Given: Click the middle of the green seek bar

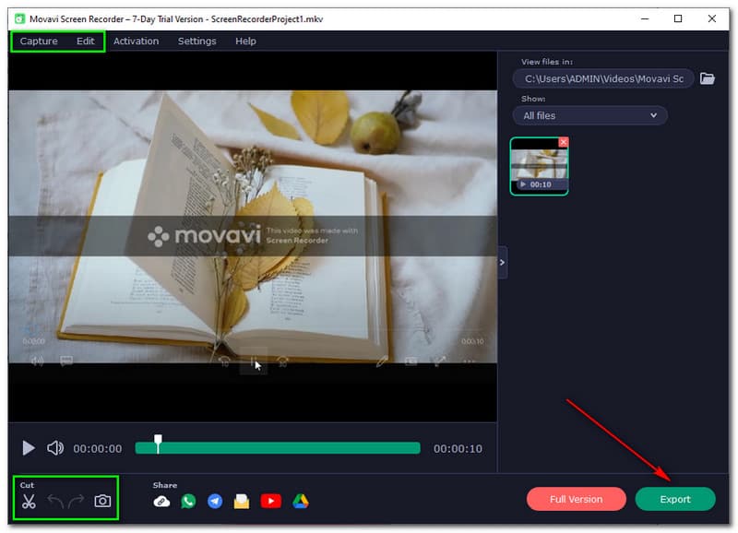Looking at the screenshot, I should point(278,448).
